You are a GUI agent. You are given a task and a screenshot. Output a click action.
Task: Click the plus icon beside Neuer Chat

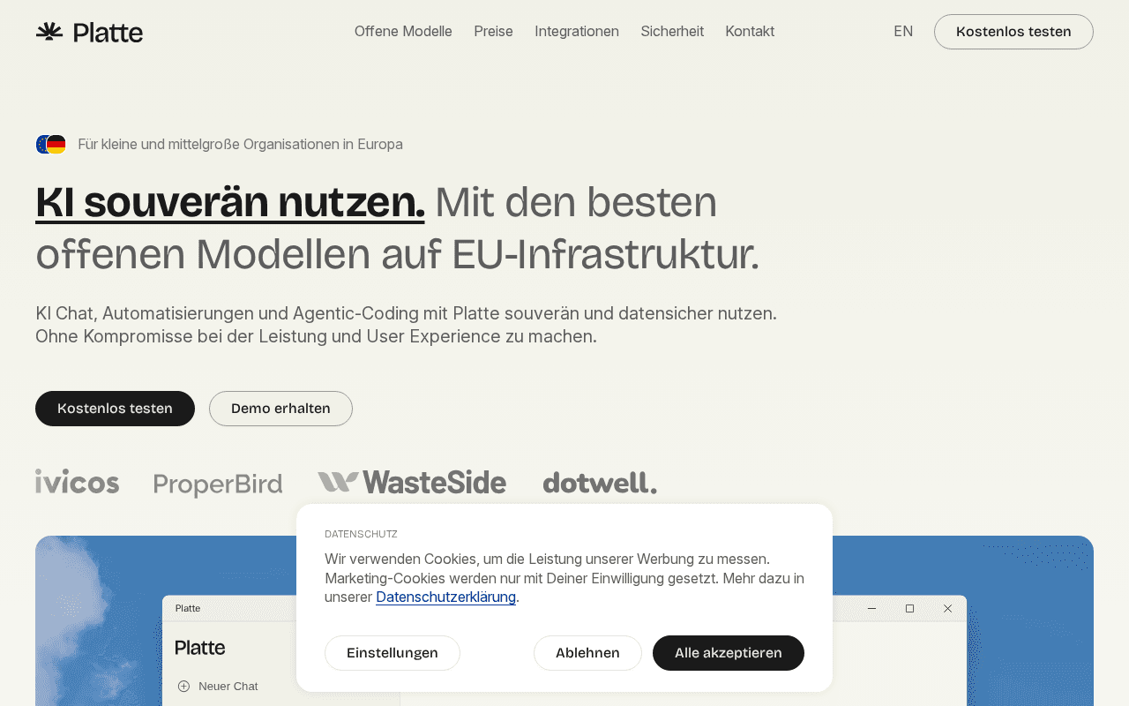(x=183, y=686)
